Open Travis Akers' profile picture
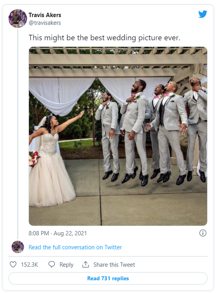 coord(18,19)
